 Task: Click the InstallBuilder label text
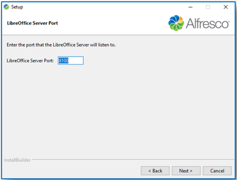[17, 160]
